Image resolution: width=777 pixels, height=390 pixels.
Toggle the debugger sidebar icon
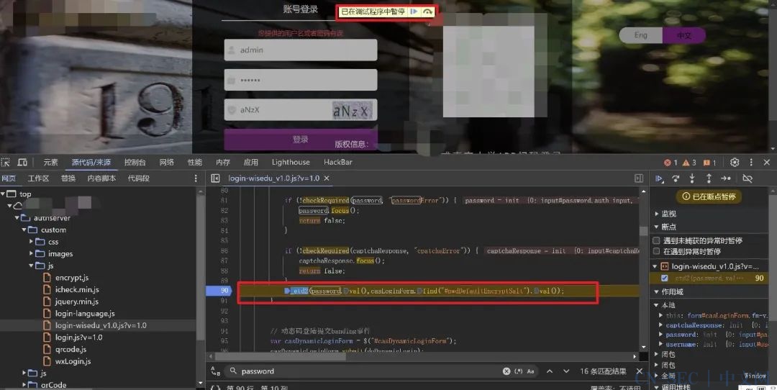[639, 178]
